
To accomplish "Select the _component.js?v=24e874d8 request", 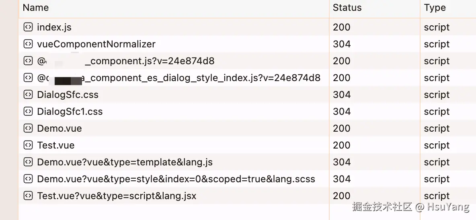I will 152,61.
